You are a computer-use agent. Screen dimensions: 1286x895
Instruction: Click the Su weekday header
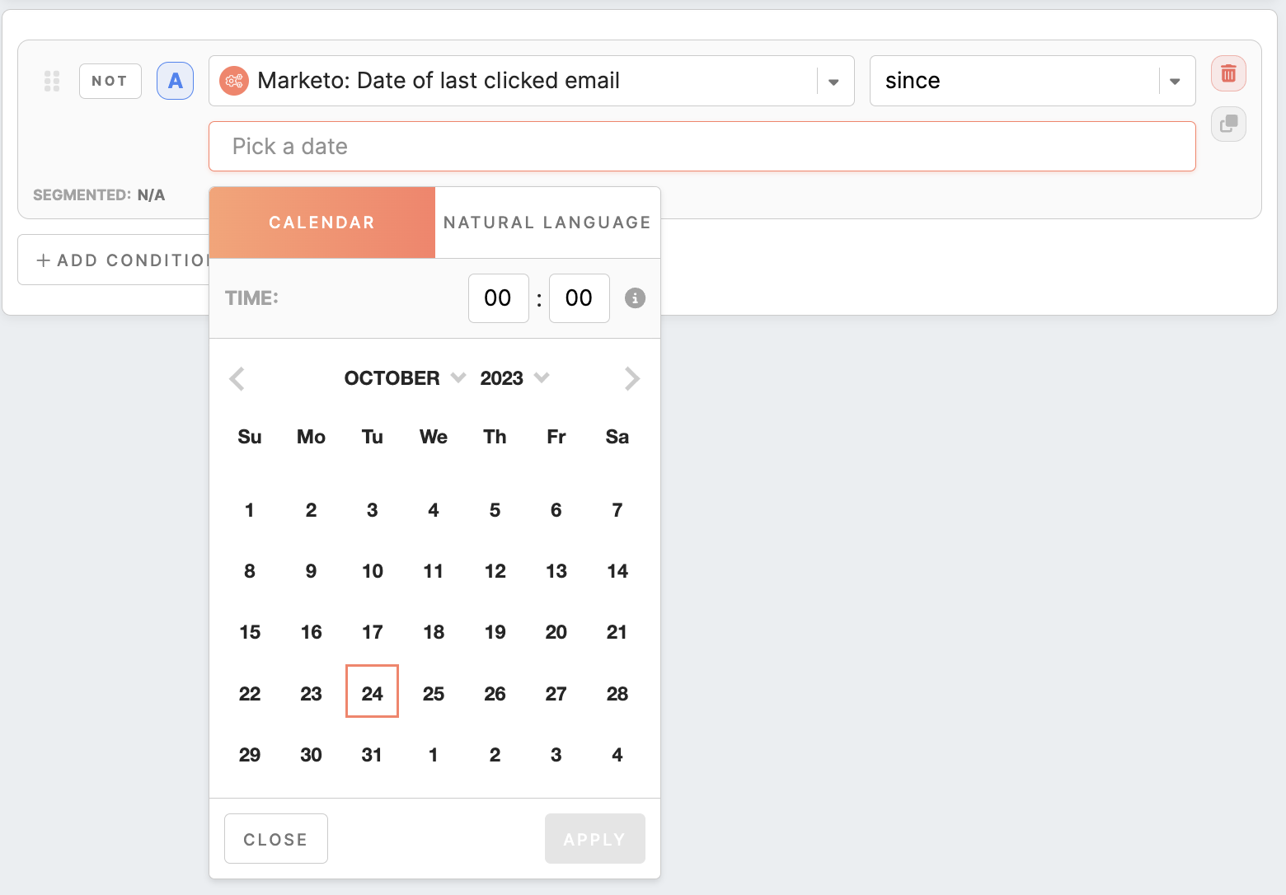click(x=250, y=437)
